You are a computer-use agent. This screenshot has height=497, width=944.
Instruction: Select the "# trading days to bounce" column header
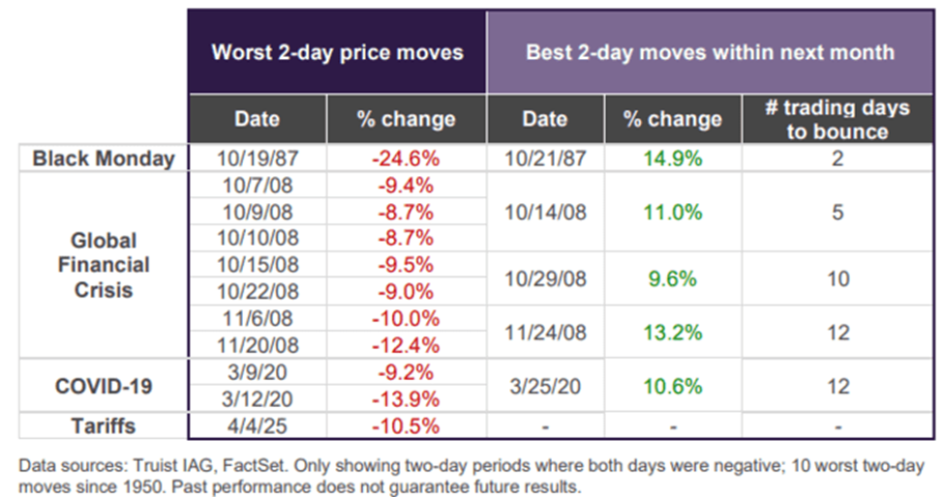(x=838, y=119)
